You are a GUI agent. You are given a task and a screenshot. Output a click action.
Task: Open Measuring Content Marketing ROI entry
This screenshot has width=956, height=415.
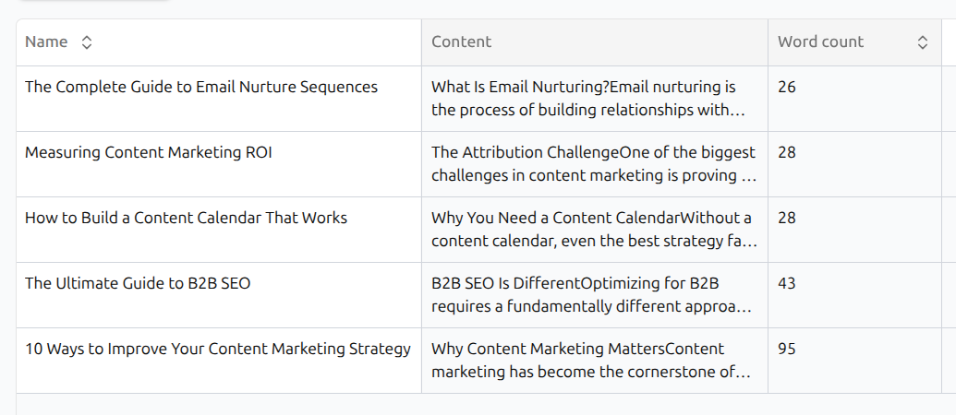tap(149, 153)
